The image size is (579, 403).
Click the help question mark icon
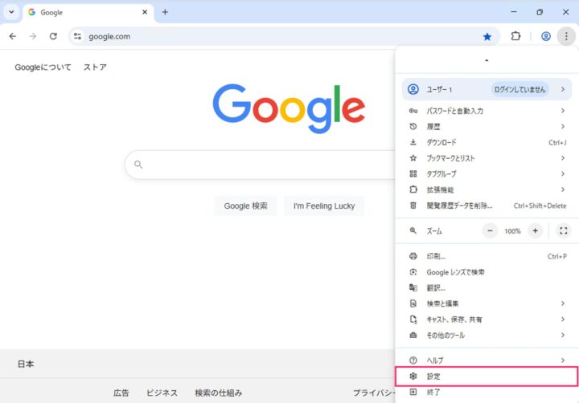click(413, 360)
